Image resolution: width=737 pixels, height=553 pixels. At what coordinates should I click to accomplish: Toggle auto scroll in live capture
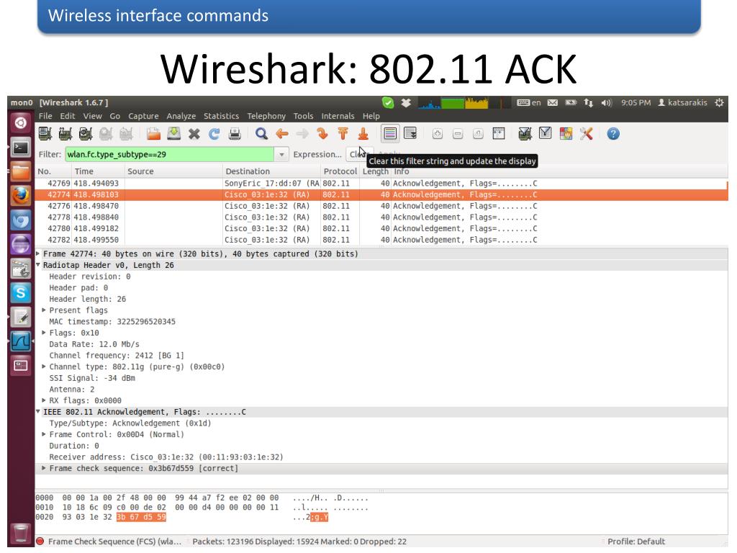pos(410,134)
